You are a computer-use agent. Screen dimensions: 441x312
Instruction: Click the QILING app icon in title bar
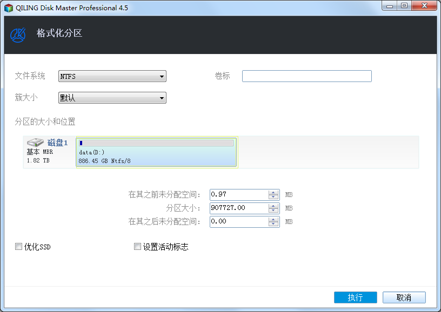pyautogui.click(x=9, y=8)
